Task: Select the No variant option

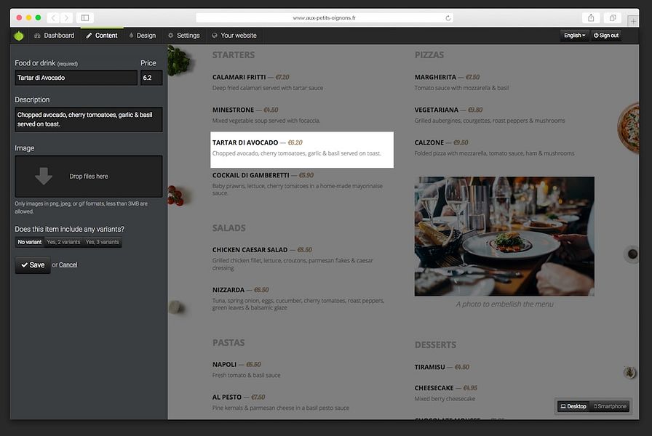Action: pyautogui.click(x=30, y=242)
